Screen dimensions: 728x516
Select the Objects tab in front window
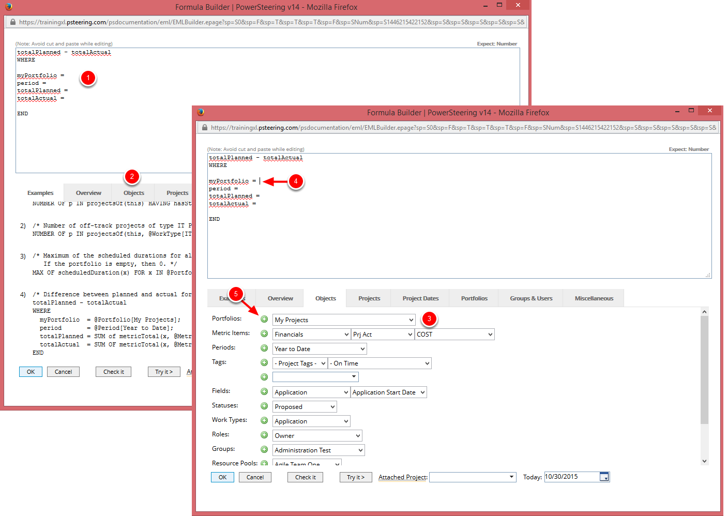pyautogui.click(x=326, y=298)
